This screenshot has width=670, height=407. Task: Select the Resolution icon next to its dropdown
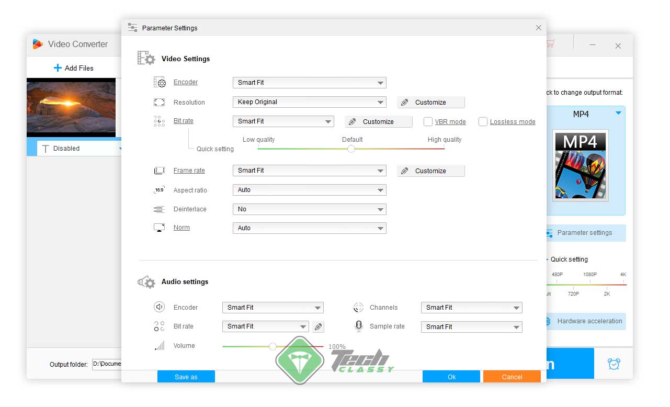tap(159, 102)
